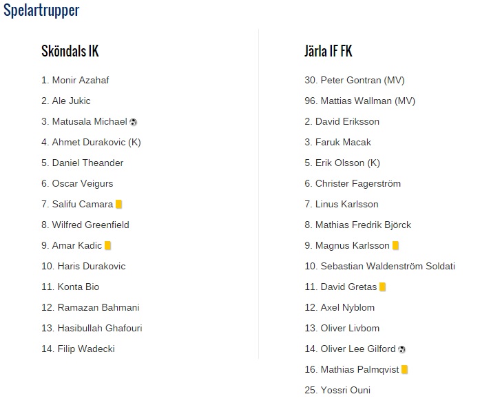Screen dimensions: 491x403
Task: Click the yellow card next to Amar Kadic
Action: pyautogui.click(x=107, y=246)
